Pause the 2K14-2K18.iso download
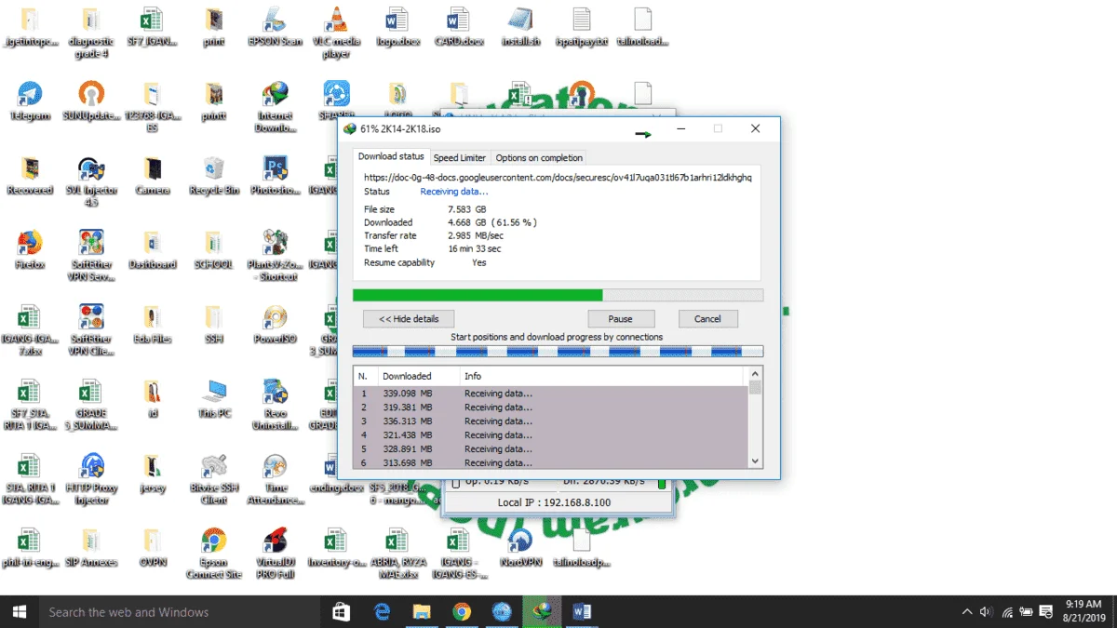The image size is (1117, 628). click(x=620, y=318)
